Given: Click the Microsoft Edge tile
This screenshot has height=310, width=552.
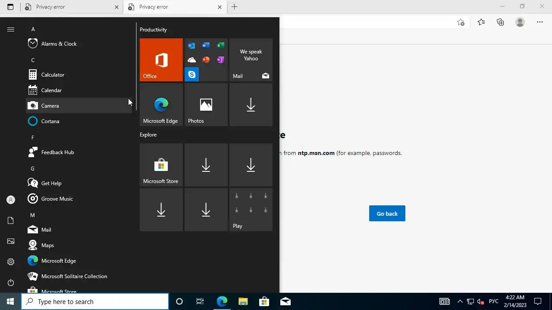Looking at the screenshot, I should [161, 105].
